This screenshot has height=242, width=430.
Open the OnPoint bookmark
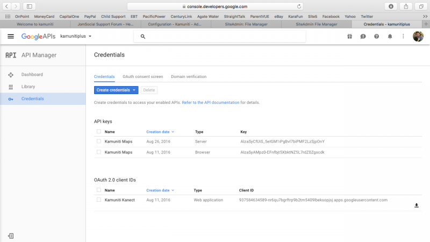pos(22,17)
